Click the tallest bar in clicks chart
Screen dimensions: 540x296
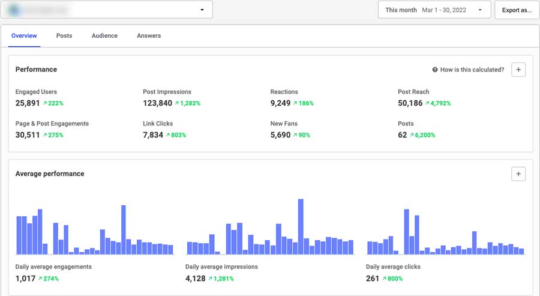pyautogui.click(x=406, y=232)
